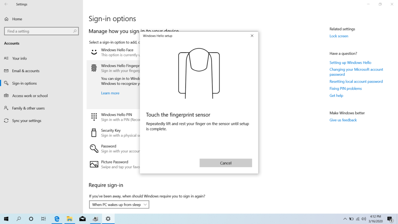The width and height of the screenshot is (398, 224).
Task: Click the Windows Hello Face smiley icon
Action: 94,52
